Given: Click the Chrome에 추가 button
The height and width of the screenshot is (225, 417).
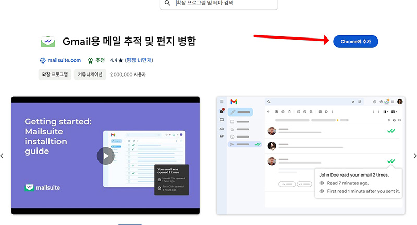Looking at the screenshot, I should (x=355, y=42).
